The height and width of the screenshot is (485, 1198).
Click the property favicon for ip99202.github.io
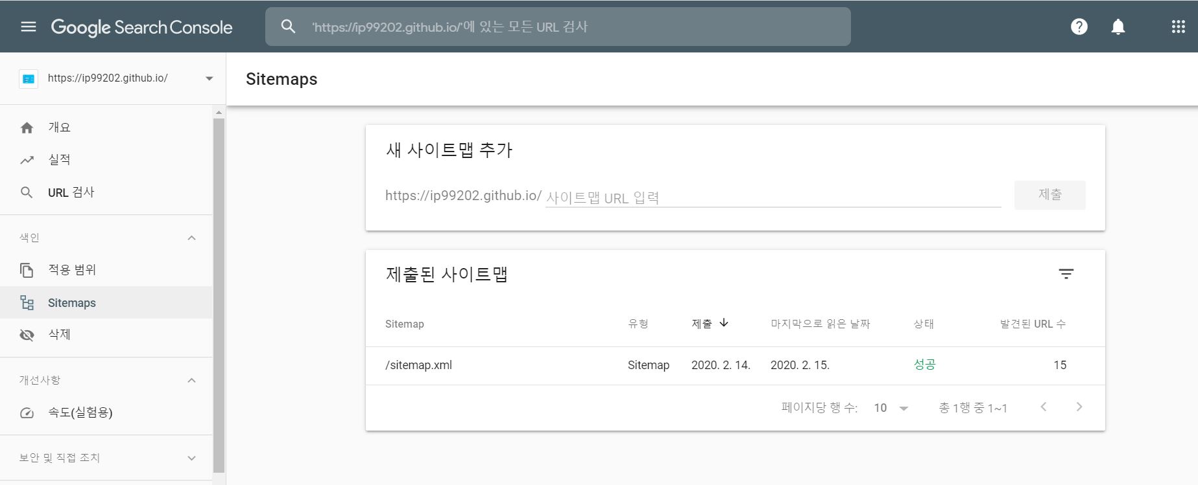[29, 78]
